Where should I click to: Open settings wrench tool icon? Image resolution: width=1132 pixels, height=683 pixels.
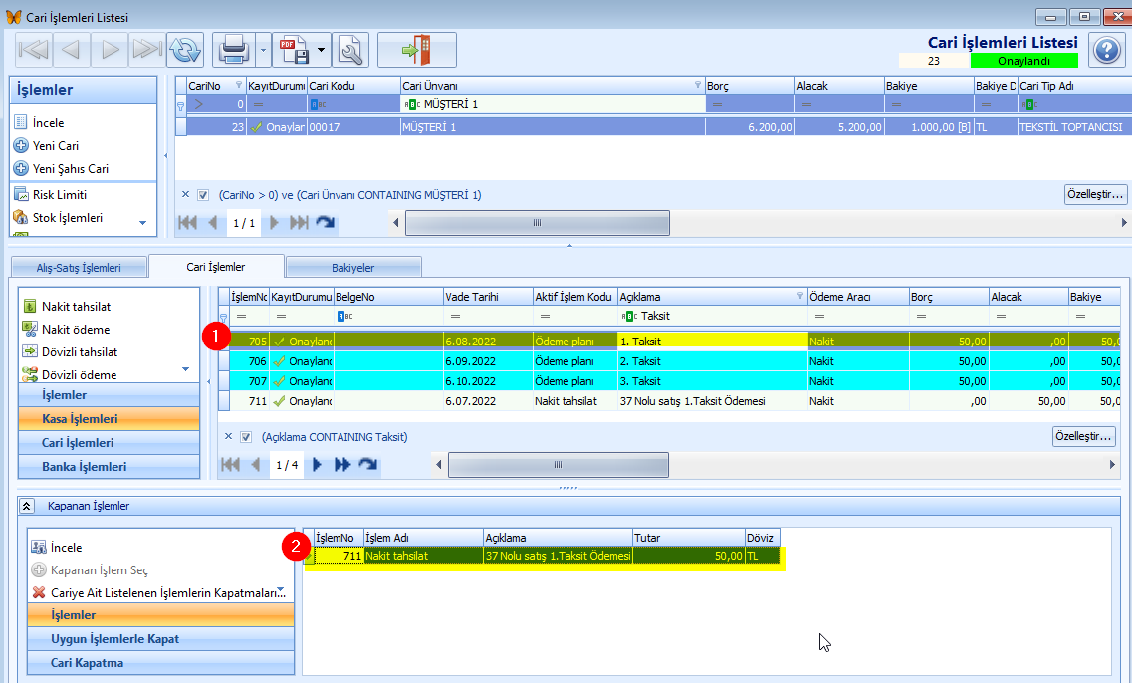[x=351, y=50]
